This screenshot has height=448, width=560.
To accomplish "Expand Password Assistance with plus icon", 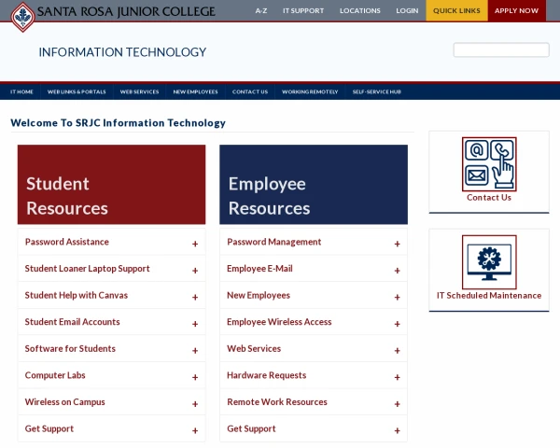I will pyautogui.click(x=195, y=244).
